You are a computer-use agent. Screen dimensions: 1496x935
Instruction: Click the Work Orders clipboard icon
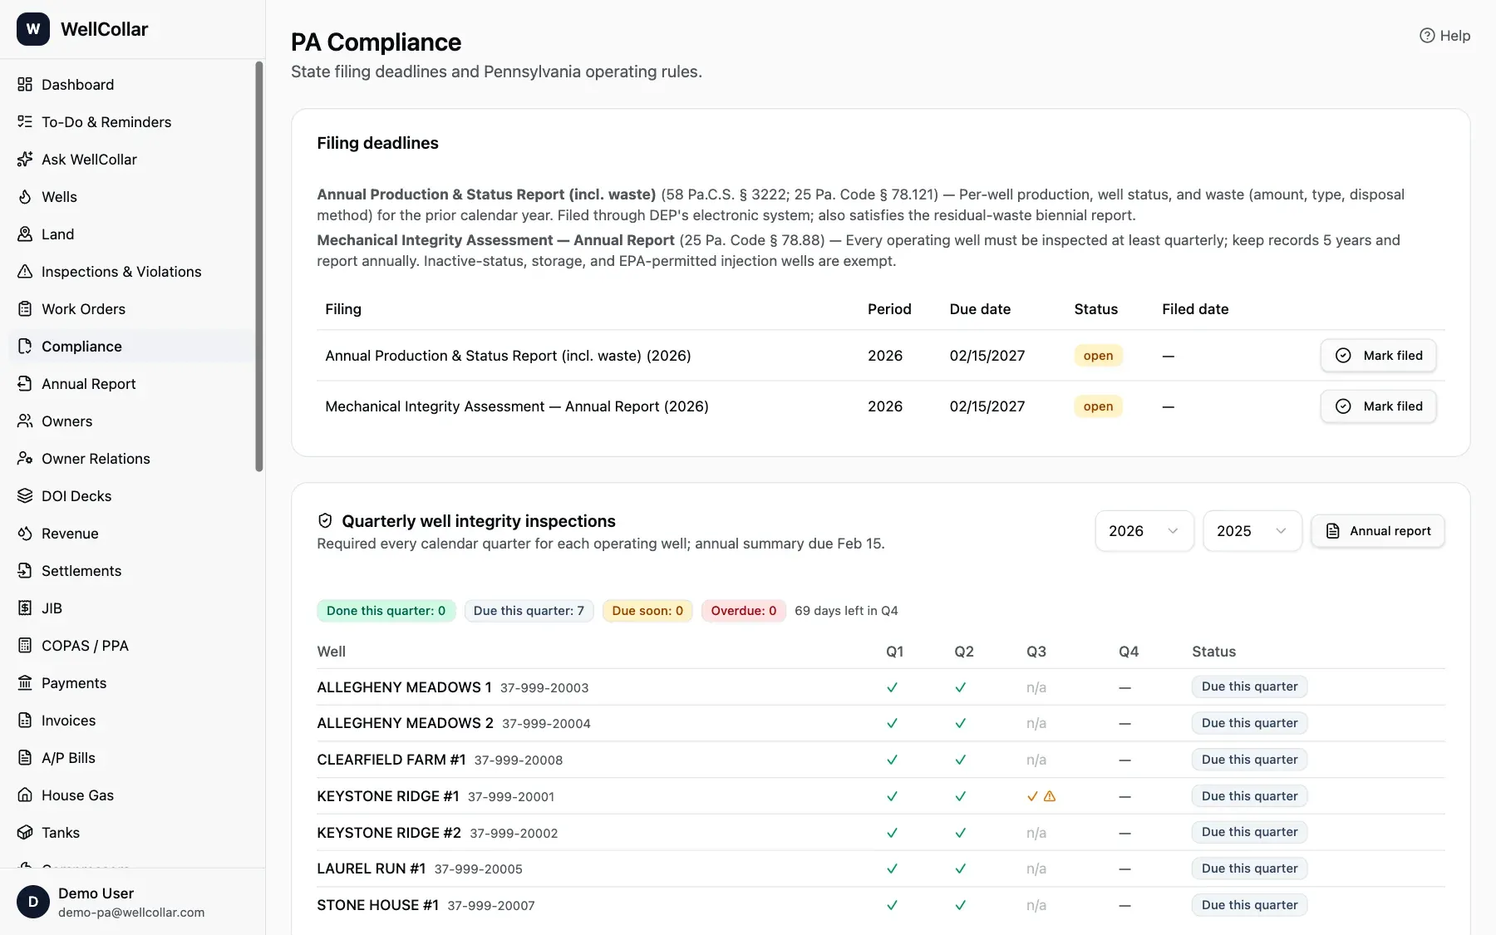(25, 309)
